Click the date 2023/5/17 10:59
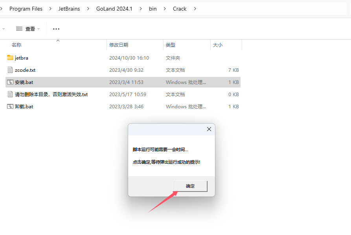 (x=128, y=95)
